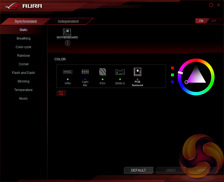Image resolution: width=224 pixels, height=182 pixels.
Task: Click the green color dot under DIMM.2
Action: tap(120, 79)
